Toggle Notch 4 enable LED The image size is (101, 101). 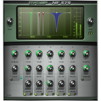coord(58,94)
